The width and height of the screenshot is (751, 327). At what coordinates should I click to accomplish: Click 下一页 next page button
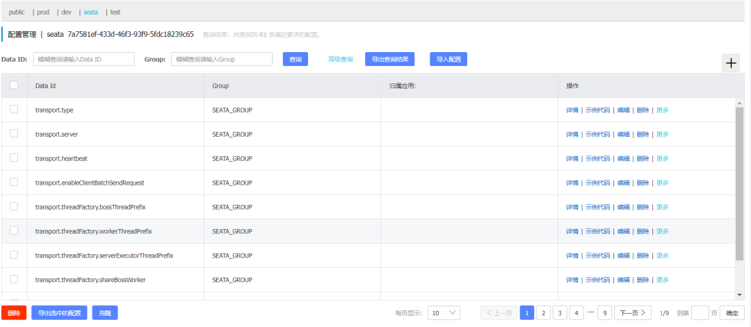633,313
